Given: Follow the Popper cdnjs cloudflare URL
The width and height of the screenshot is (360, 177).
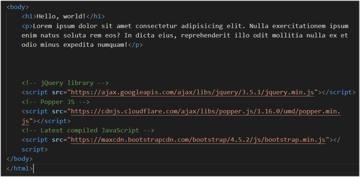Looking at the screenshot, I should point(205,112).
